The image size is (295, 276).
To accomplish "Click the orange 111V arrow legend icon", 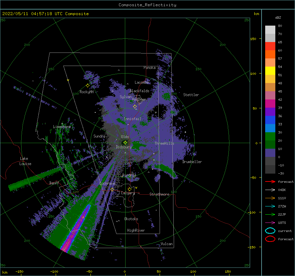I will pos(270,198).
